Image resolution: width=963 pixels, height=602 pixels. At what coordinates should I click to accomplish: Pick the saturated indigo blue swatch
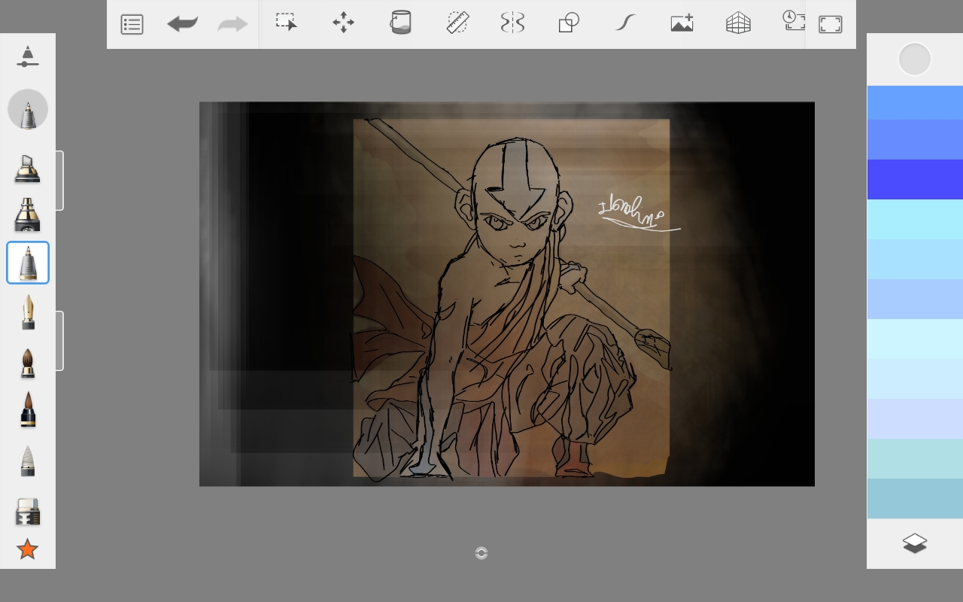[915, 179]
